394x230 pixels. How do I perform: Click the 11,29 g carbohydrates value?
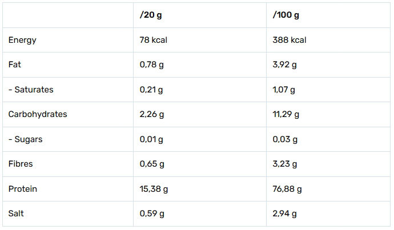point(287,114)
